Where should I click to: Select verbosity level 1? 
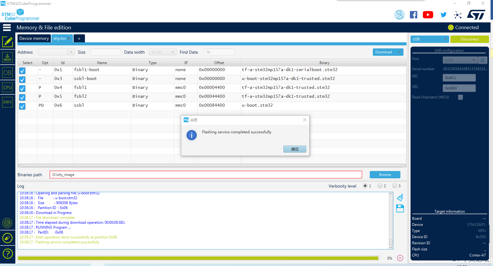tap(365, 186)
